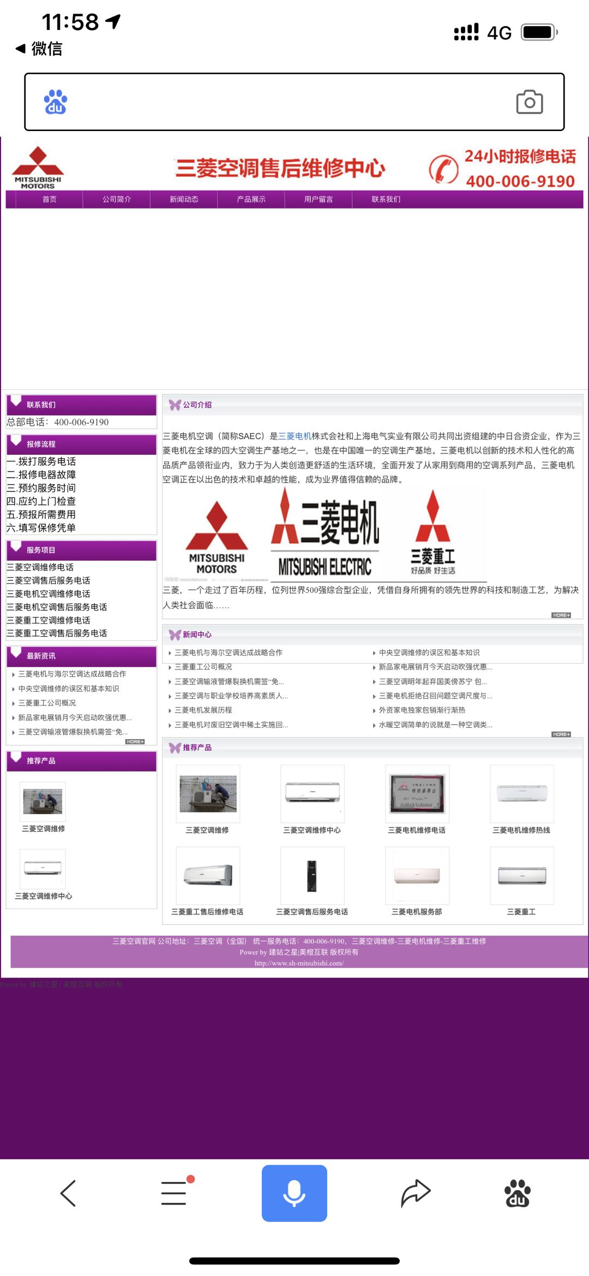Open the 公司简介 navigation tab
This screenshot has width=589, height=1276.
pos(117,199)
